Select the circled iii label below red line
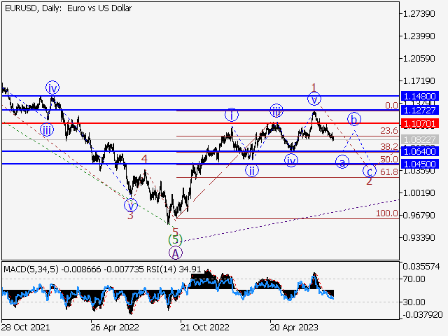This screenshot has width=448, height=336. (47, 130)
